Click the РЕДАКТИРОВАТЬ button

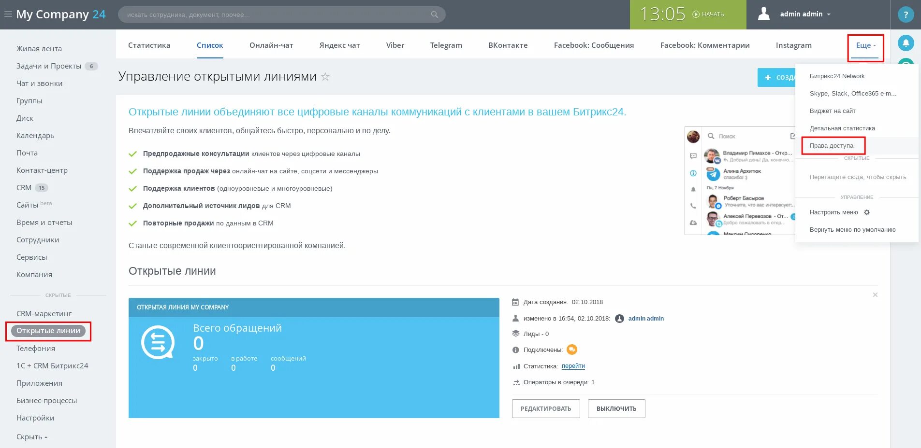(x=546, y=409)
